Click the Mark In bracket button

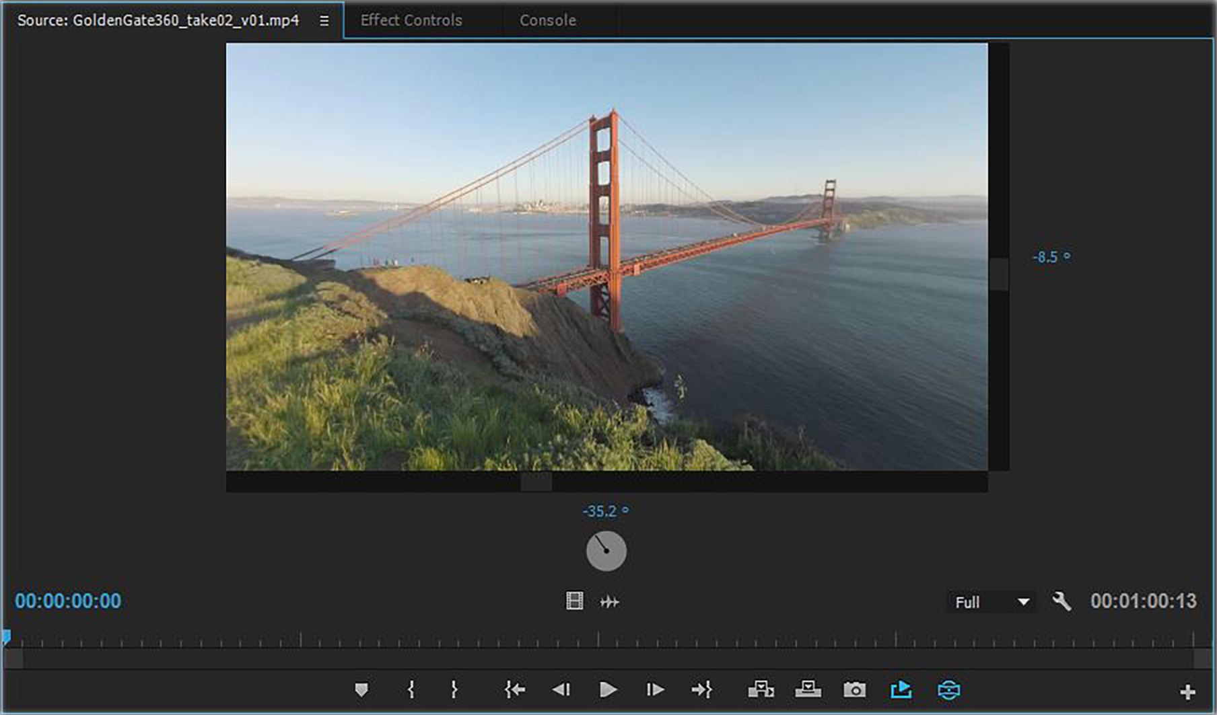pos(411,689)
